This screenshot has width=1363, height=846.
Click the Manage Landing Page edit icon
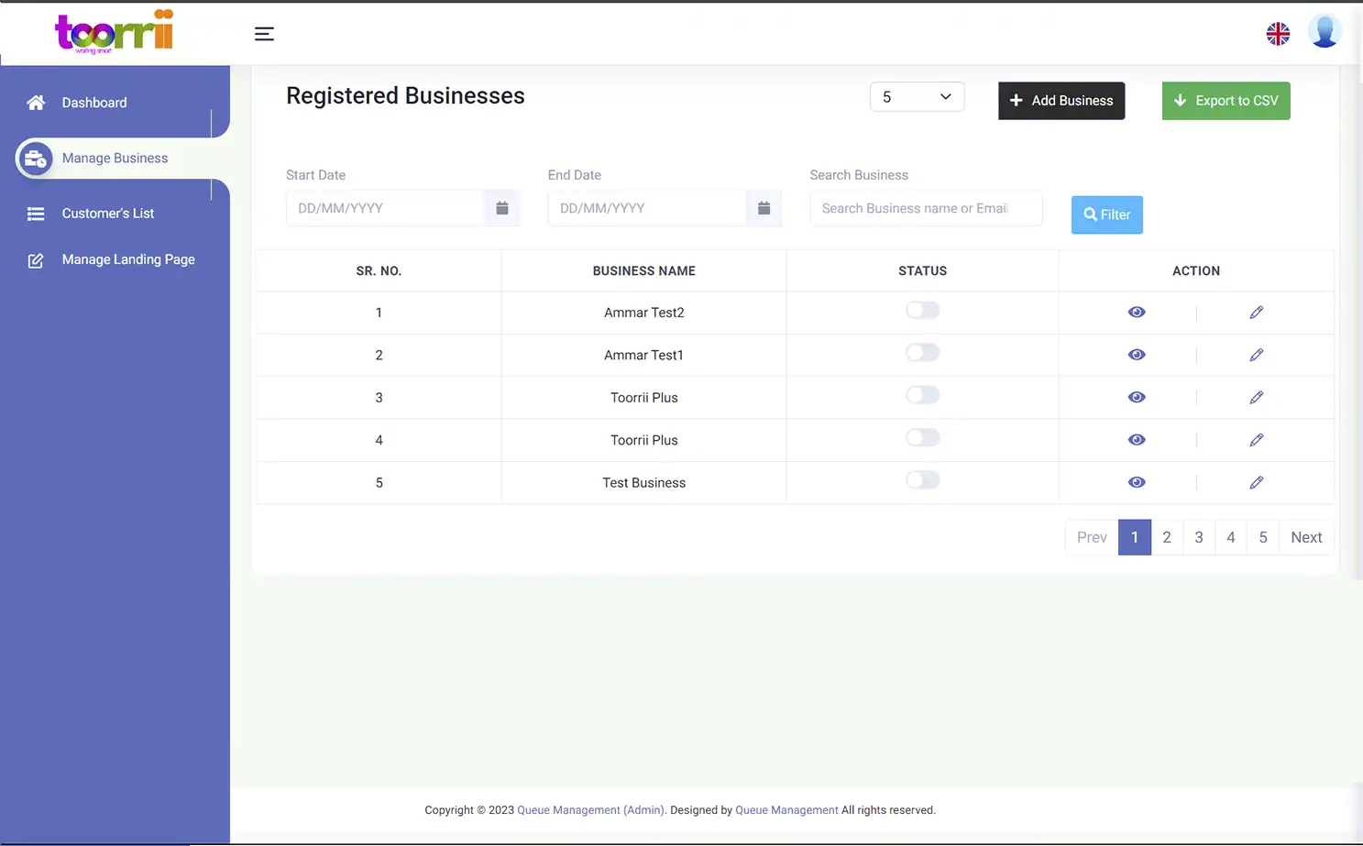(x=36, y=259)
